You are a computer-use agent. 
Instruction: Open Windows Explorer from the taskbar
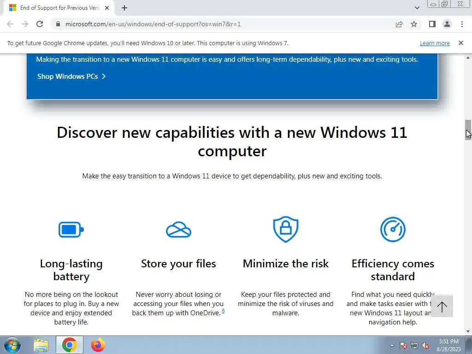click(x=41, y=345)
